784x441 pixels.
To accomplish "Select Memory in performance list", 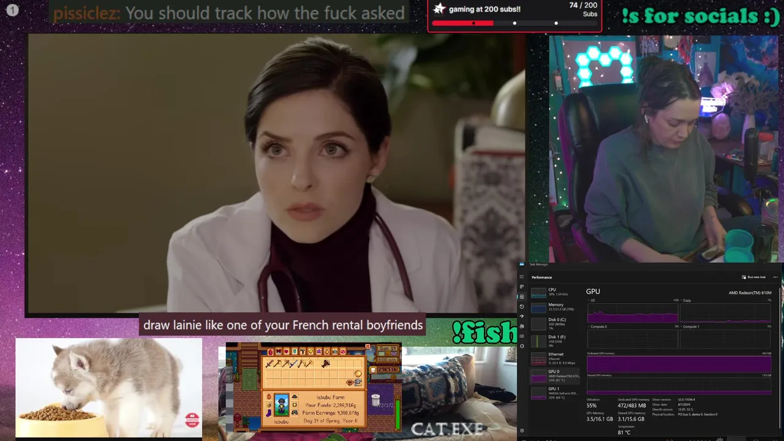I will [x=554, y=307].
